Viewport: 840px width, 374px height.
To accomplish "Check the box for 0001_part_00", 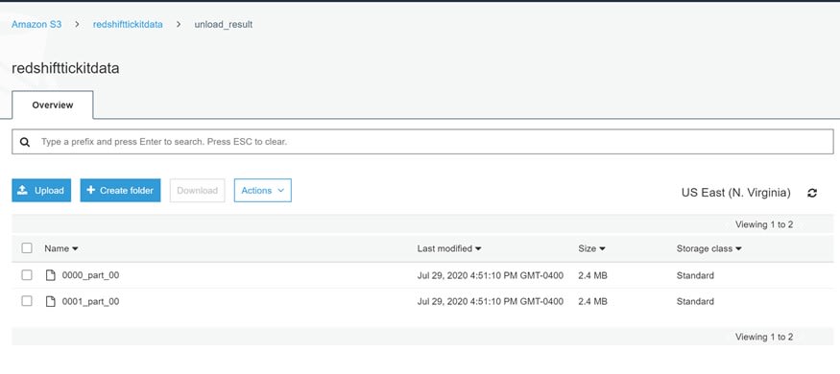I will 27,301.
